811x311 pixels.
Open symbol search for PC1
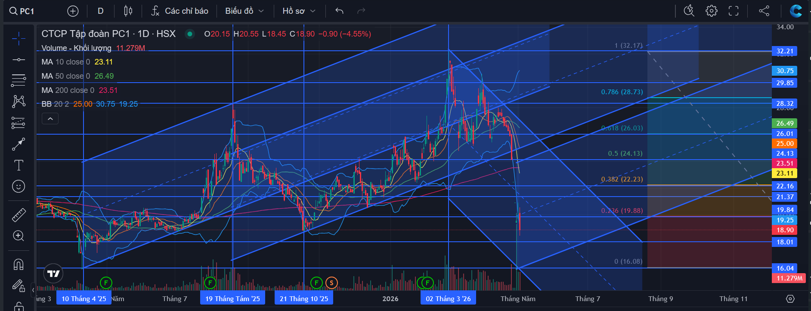tap(22, 11)
